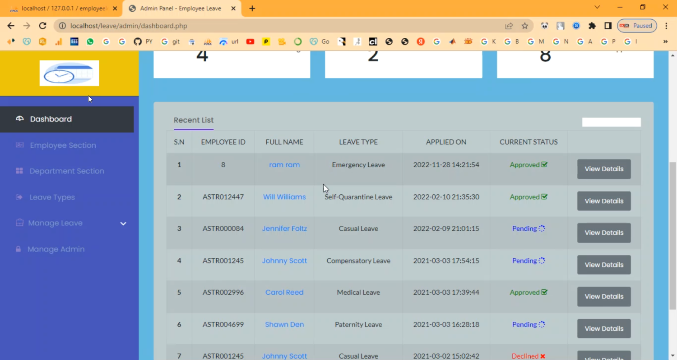Viewport: 677px width, 360px height.
Task: View details for Carol Reed's medical leave
Action: [x=603, y=296]
